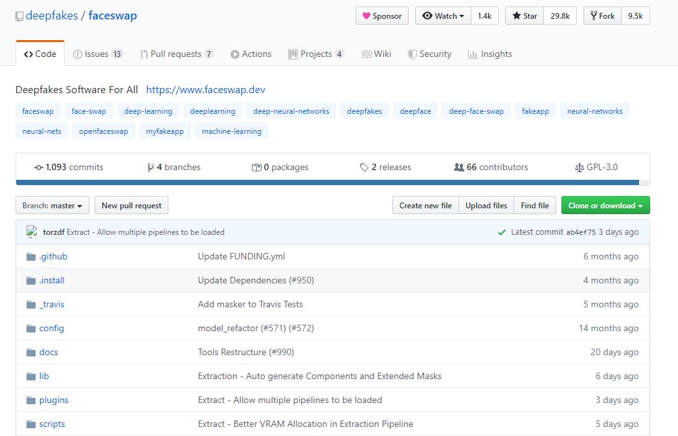The width and height of the screenshot is (678, 436).
Task: Expand the Branch: master selector
Action: tap(52, 206)
